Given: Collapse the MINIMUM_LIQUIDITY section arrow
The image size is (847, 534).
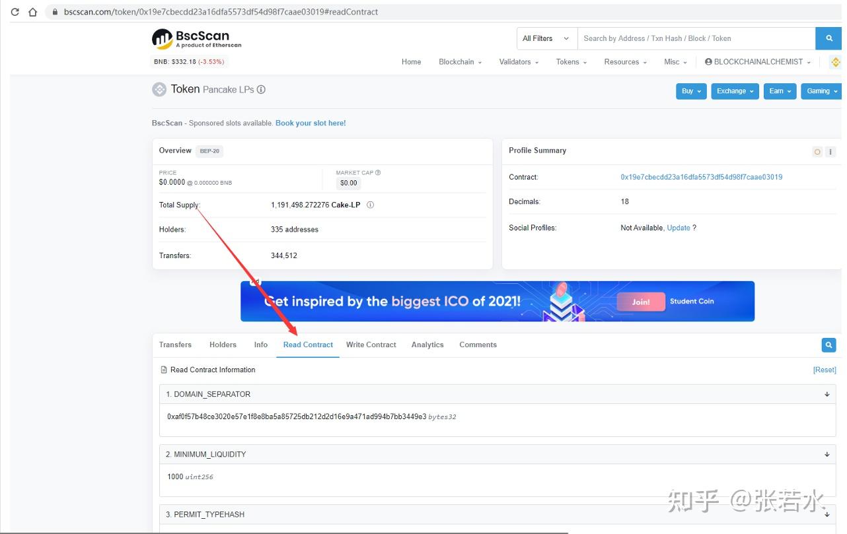Looking at the screenshot, I should pyautogui.click(x=827, y=454).
